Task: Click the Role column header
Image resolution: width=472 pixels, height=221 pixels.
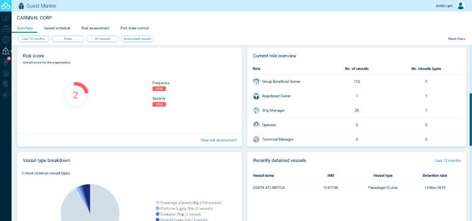Action: click(x=256, y=69)
